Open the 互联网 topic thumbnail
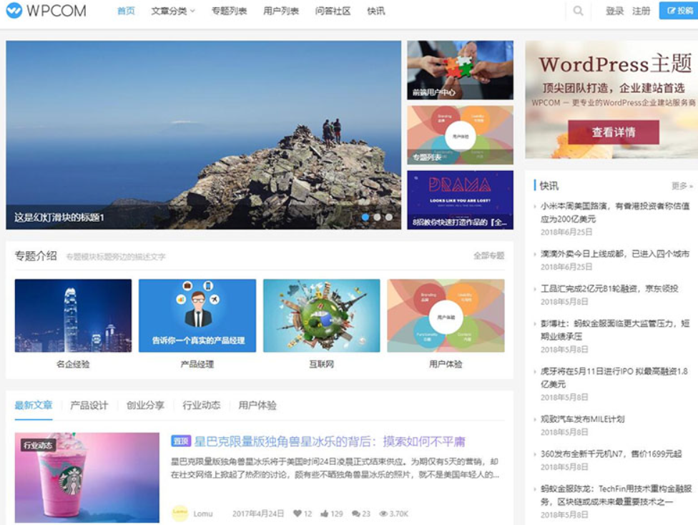The width and height of the screenshot is (698, 525). (x=321, y=316)
